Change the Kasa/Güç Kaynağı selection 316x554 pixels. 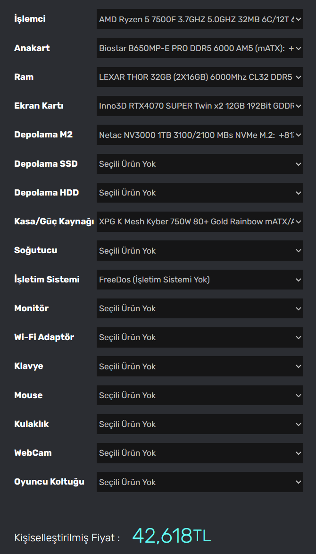click(200, 222)
